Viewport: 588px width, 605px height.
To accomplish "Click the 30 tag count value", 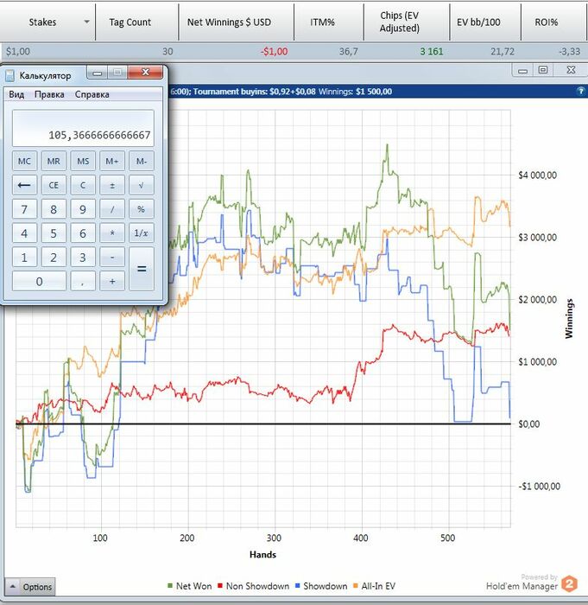I will pyautogui.click(x=168, y=51).
